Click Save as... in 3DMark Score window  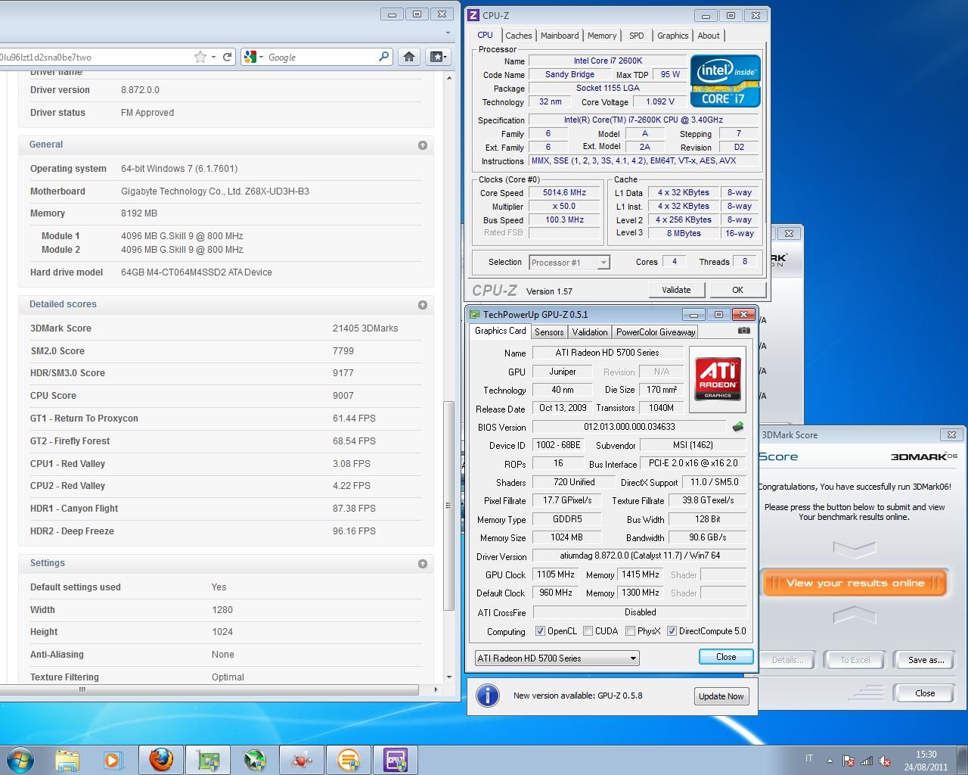[926, 660]
